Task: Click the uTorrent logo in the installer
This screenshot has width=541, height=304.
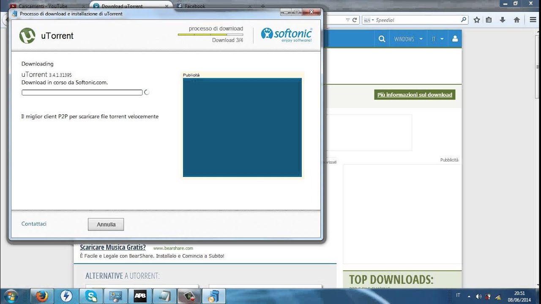Action: (x=27, y=36)
